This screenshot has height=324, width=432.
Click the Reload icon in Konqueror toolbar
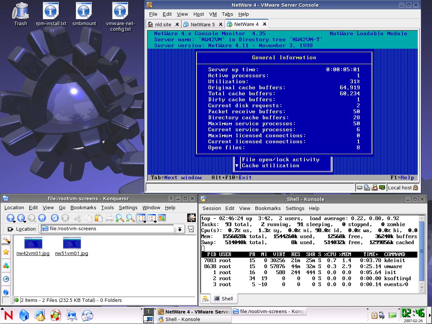[x=54, y=217]
